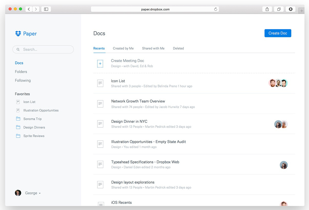The width and height of the screenshot is (309, 210).
Task: Click the dashed plus icon for Create Meeting Doc
Action: [100, 63]
